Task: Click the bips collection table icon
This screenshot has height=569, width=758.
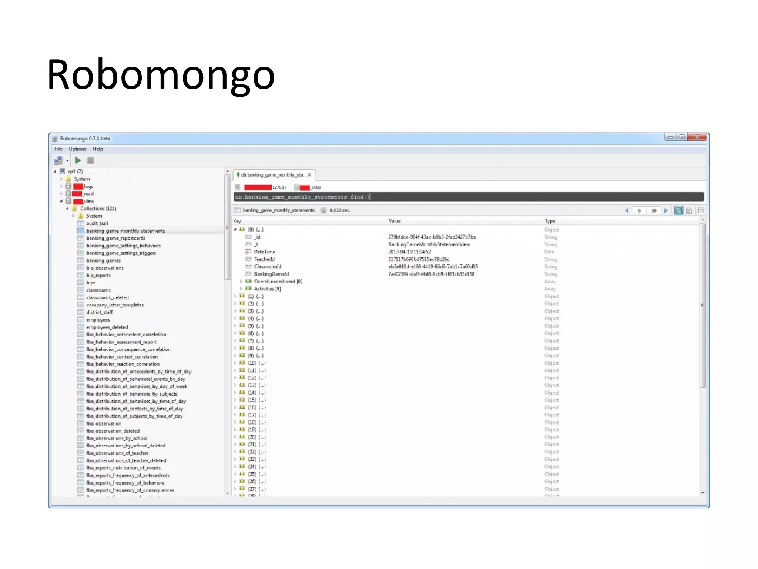Action: (81, 283)
